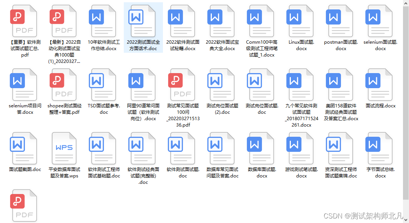409x223 pixels.
Task: Click the Comm100中高级测试工程师笔试题_1.docx icon
Action: (261, 21)
